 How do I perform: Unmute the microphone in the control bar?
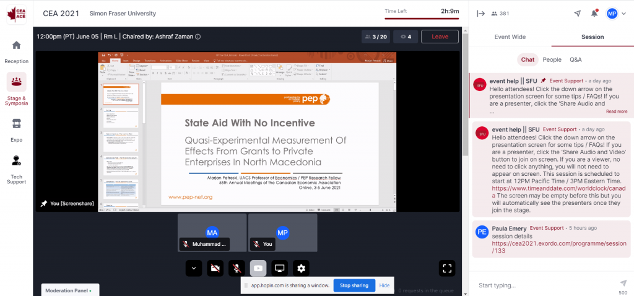tap(236, 268)
